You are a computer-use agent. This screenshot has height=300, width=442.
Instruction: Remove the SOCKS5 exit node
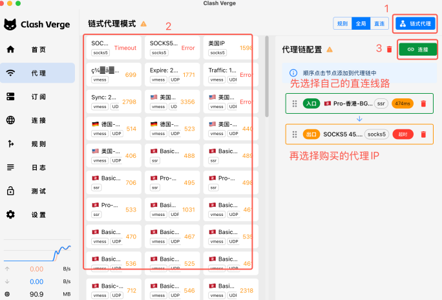(423, 134)
